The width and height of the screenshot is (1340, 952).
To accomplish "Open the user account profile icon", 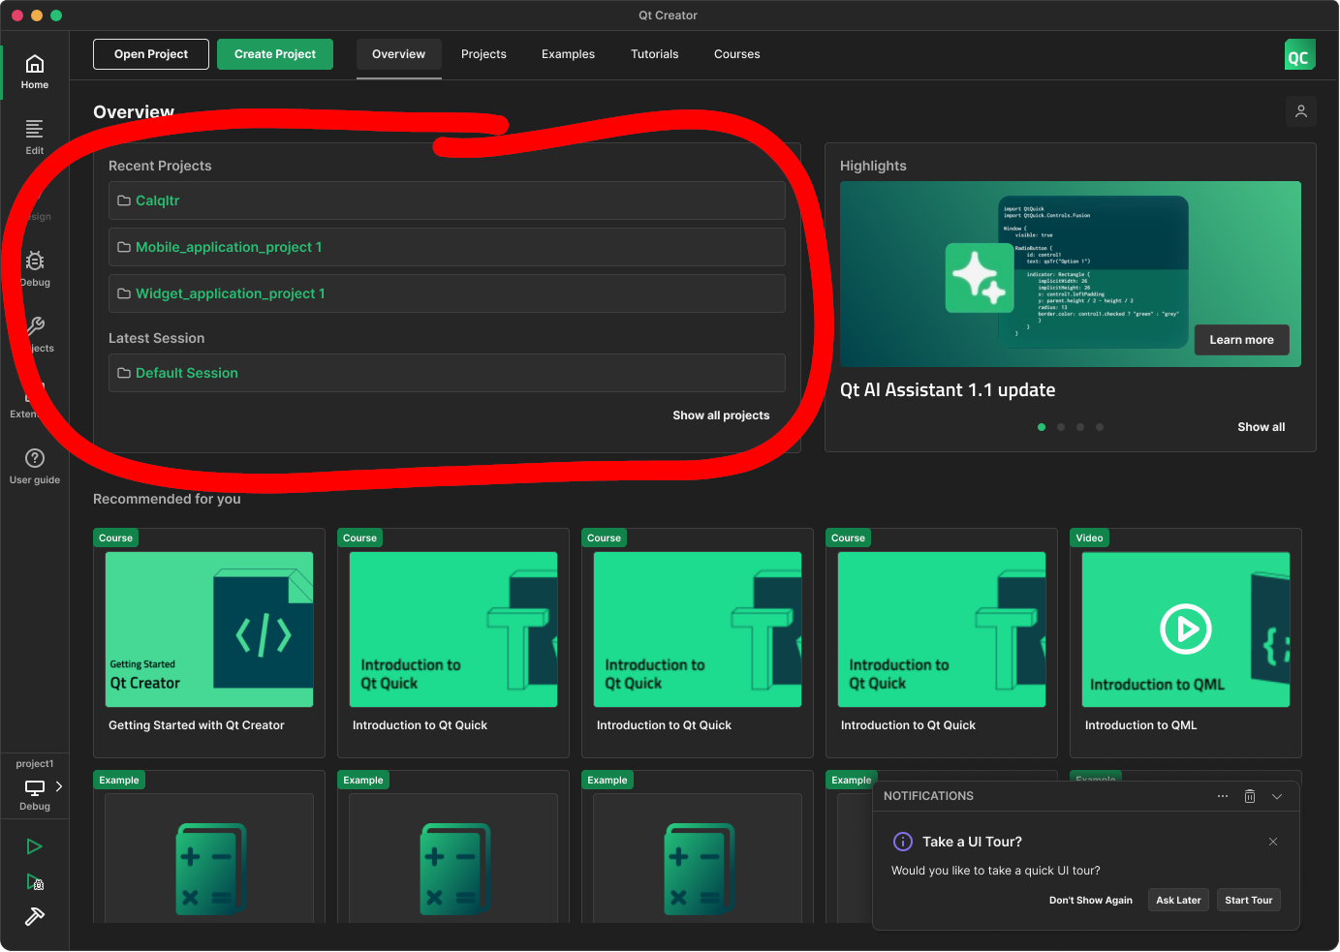I will click(1301, 111).
